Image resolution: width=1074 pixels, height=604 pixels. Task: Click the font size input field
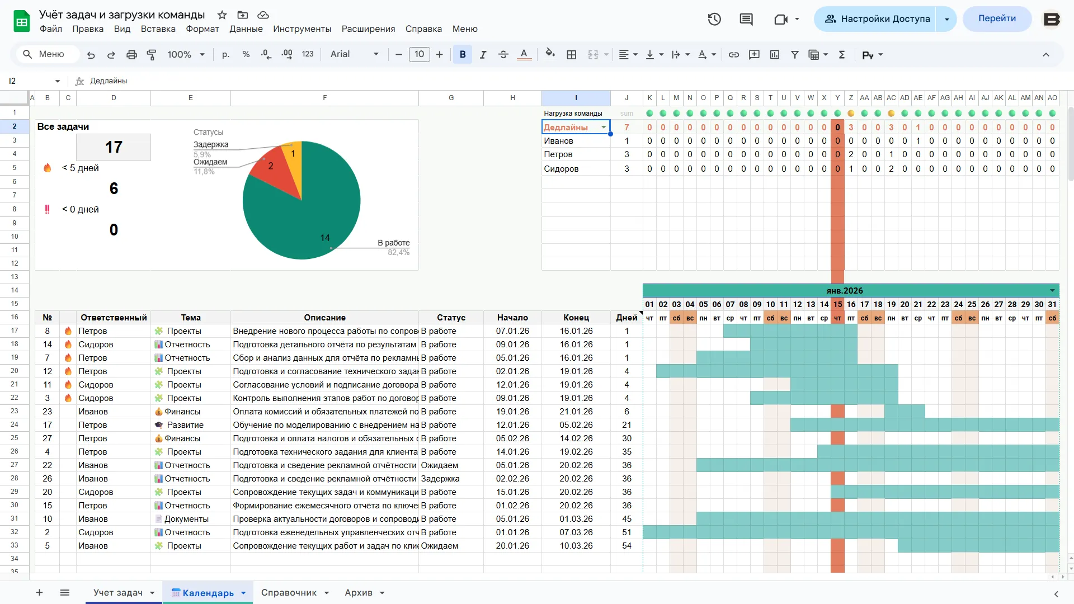[420, 54]
